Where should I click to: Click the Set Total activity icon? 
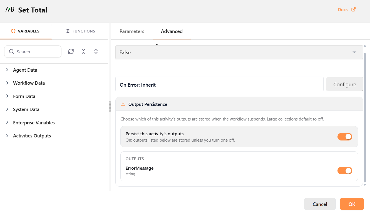tap(10, 9)
